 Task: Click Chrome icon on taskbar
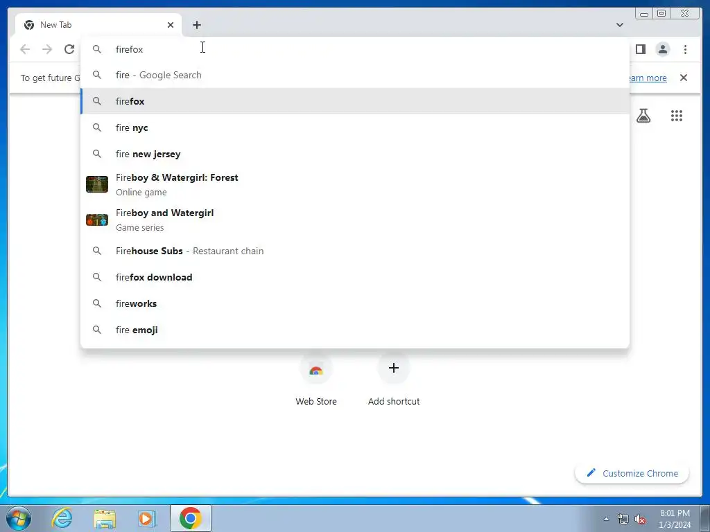(x=191, y=518)
